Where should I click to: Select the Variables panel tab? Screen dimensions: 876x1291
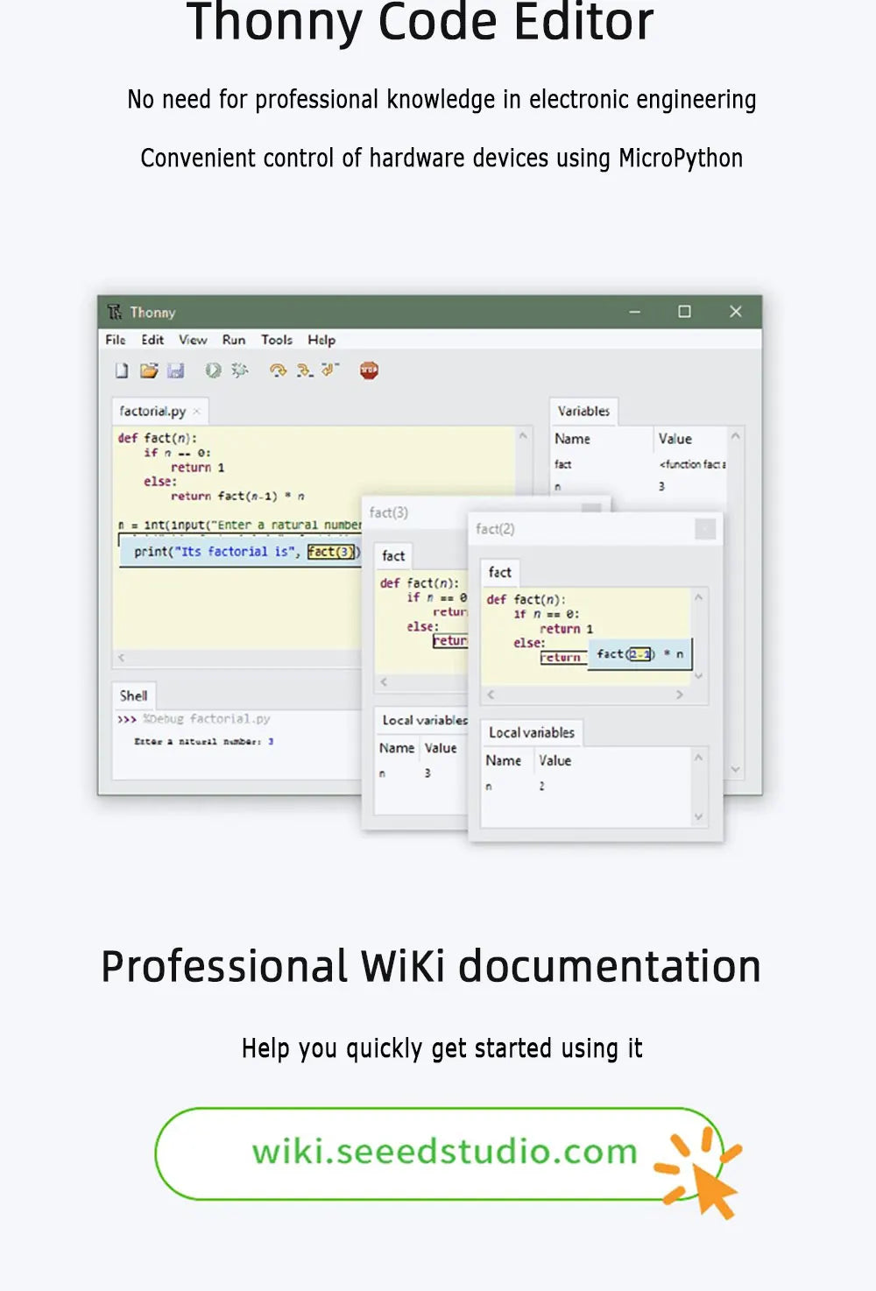coord(583,411)
